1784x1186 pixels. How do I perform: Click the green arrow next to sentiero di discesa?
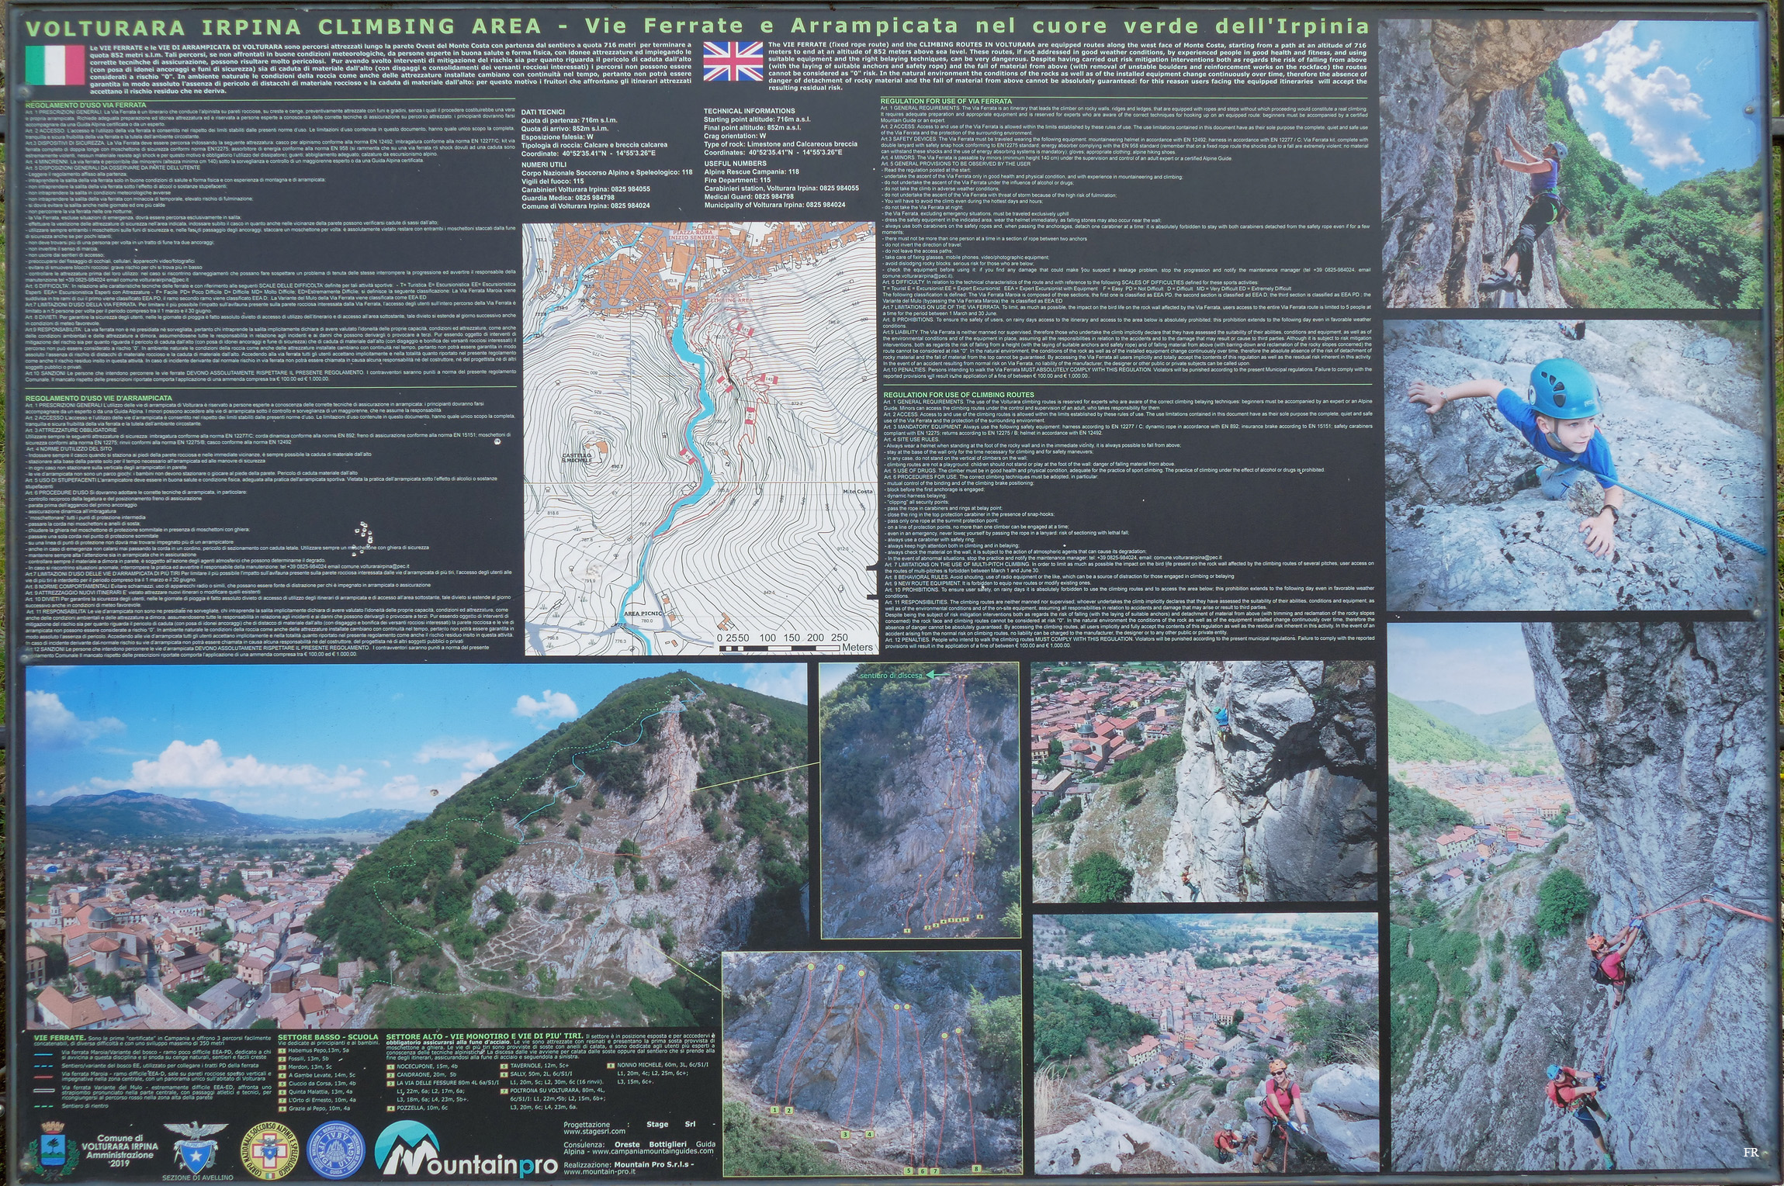pyautogui.click(x=938, y=675)
